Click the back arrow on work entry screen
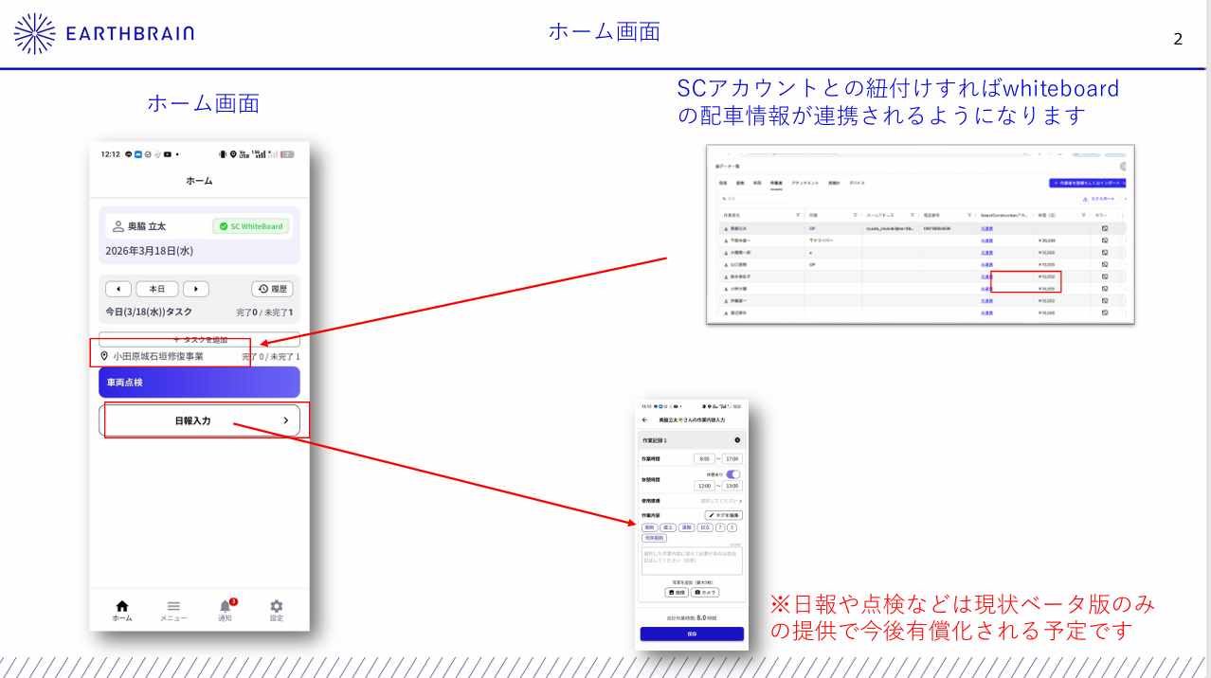1211x678 pixels. click(x=645, y=419)
